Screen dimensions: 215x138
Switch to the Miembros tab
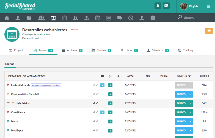tap(157, 50)
